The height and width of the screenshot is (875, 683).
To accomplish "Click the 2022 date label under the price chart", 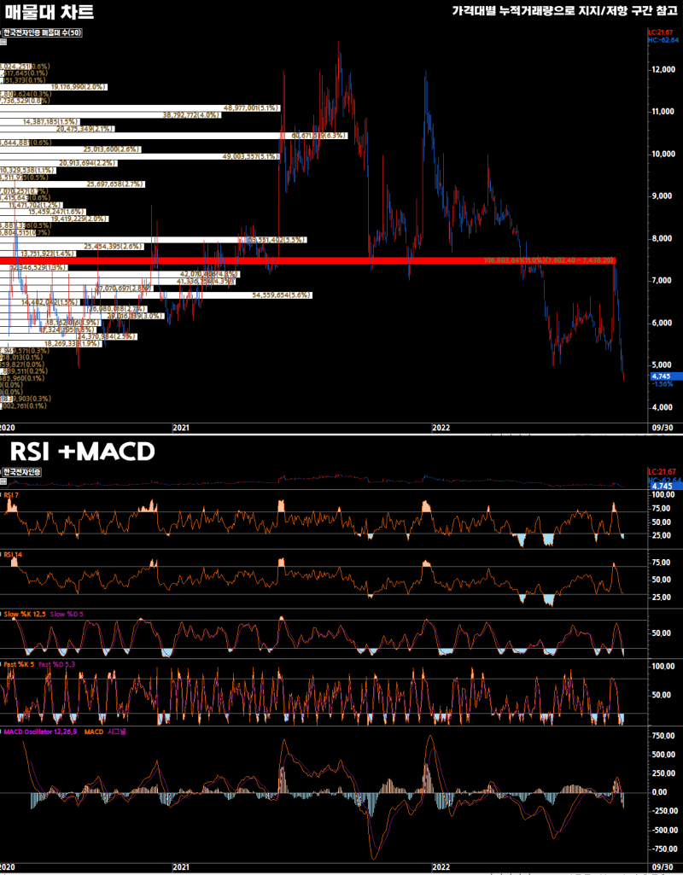I will tap(441, 428).
